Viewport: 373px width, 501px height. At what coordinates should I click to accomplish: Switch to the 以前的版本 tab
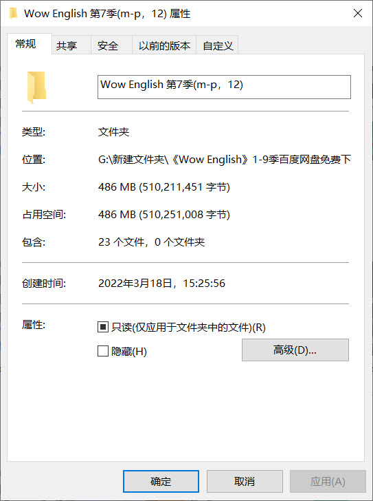click(x=164, y=45)
